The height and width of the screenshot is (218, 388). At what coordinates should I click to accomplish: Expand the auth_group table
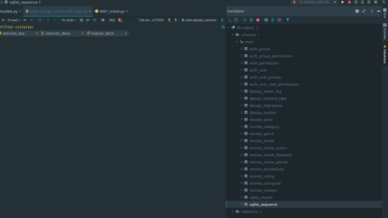(x=241, y=49)
